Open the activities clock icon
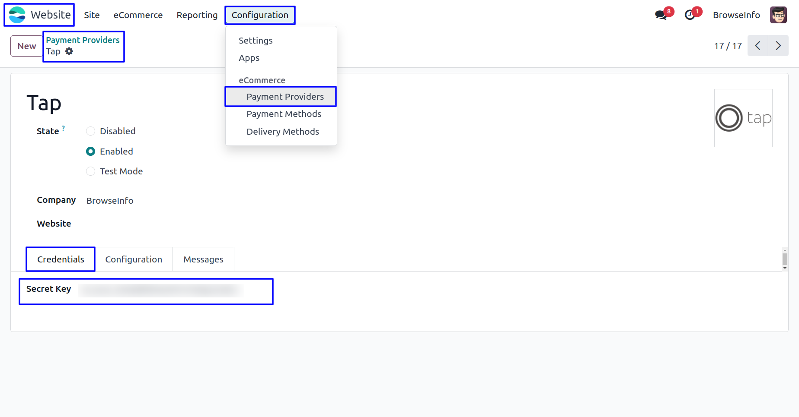This screenshot has width=799, height=417. tap(690, 15)
